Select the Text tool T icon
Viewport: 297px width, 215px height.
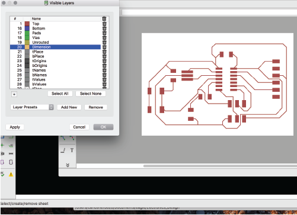pos(72,150)
